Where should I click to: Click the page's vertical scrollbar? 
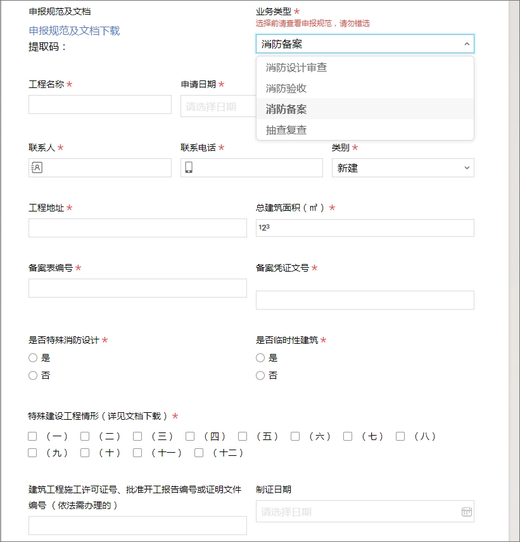coord(514,253)
